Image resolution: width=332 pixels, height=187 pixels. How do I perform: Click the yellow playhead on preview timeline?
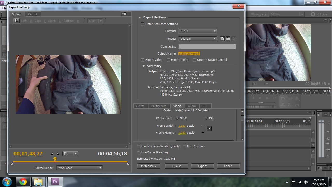tap(55, 159)
